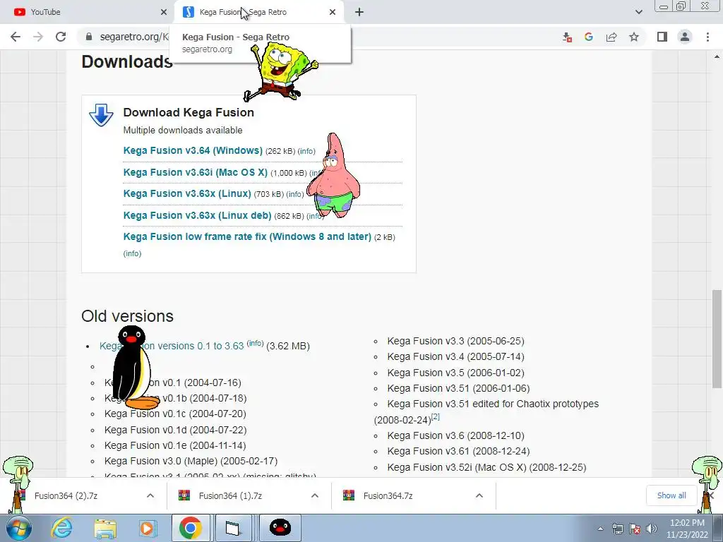
Task: Open the files window taskbar button
Action: click(x=233, y=528)
